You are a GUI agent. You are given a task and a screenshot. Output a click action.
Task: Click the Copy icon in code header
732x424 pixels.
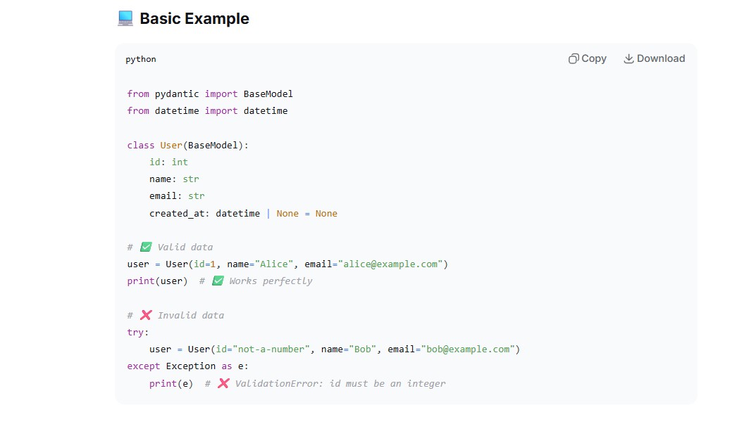coord(573,58)
